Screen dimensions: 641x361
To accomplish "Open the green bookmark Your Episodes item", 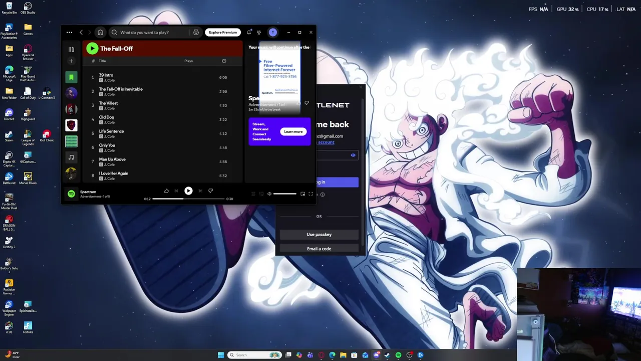I will click(x=71, y=77).
